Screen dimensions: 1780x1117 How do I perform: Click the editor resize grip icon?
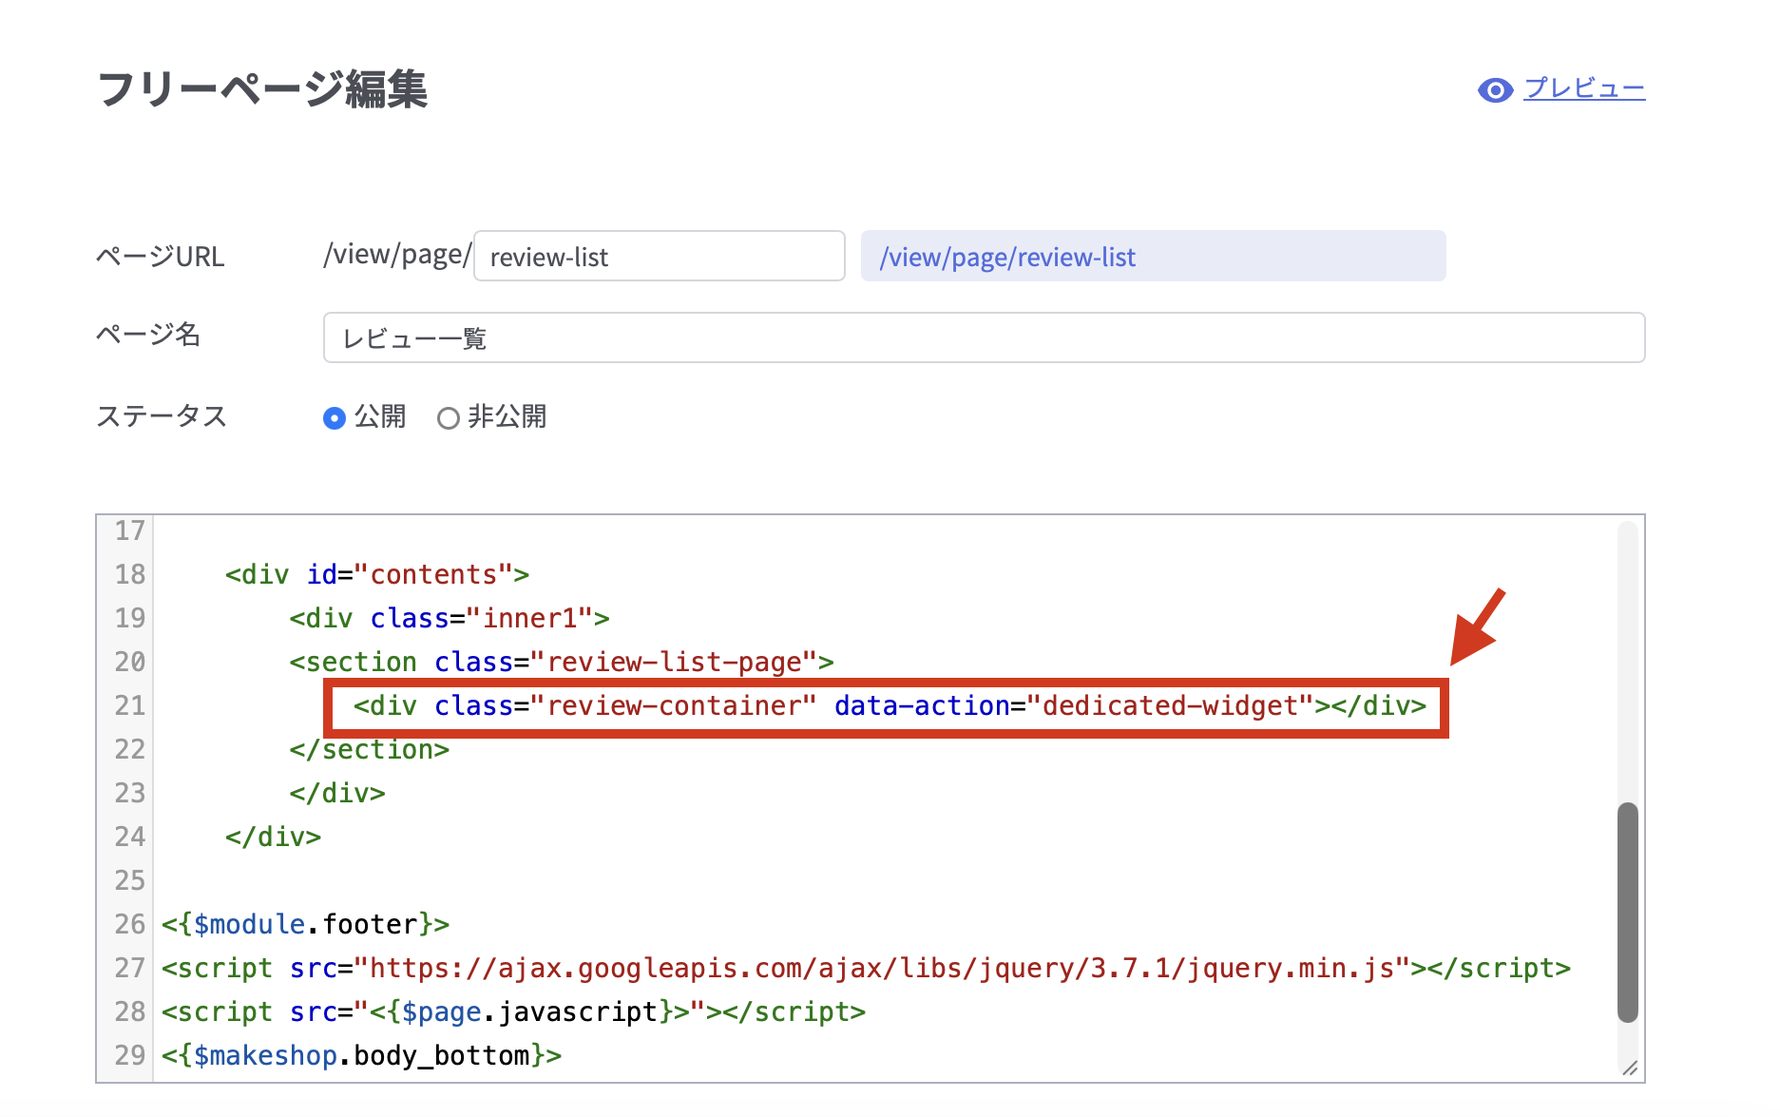pos(1630,1068)
